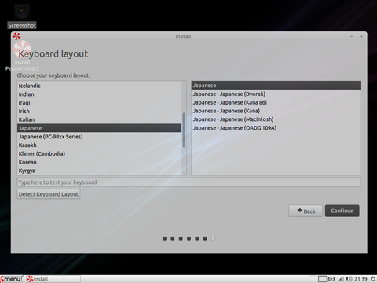
Task: Select Icelandic keyboard layout
Action: (x=99, y=86)
